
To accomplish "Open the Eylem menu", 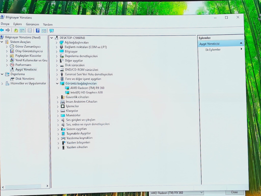I will 18,24.
